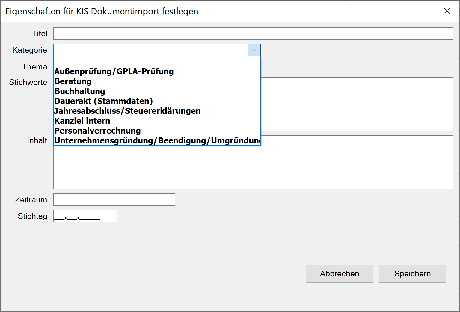Select Buchhaltung in the dropdown list

79,91
